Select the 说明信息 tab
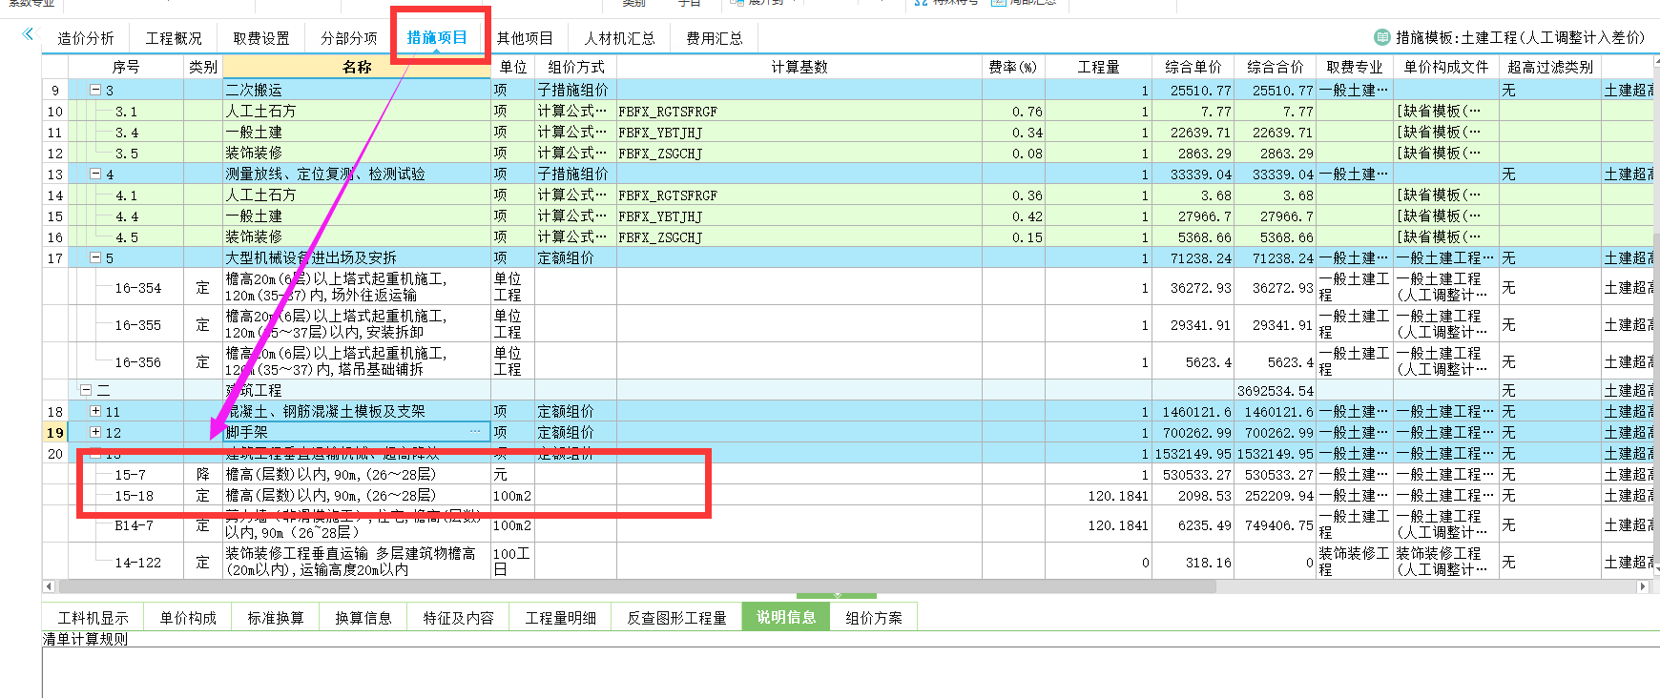Screen dimensions: 1660x698 [x=786, y=617]
